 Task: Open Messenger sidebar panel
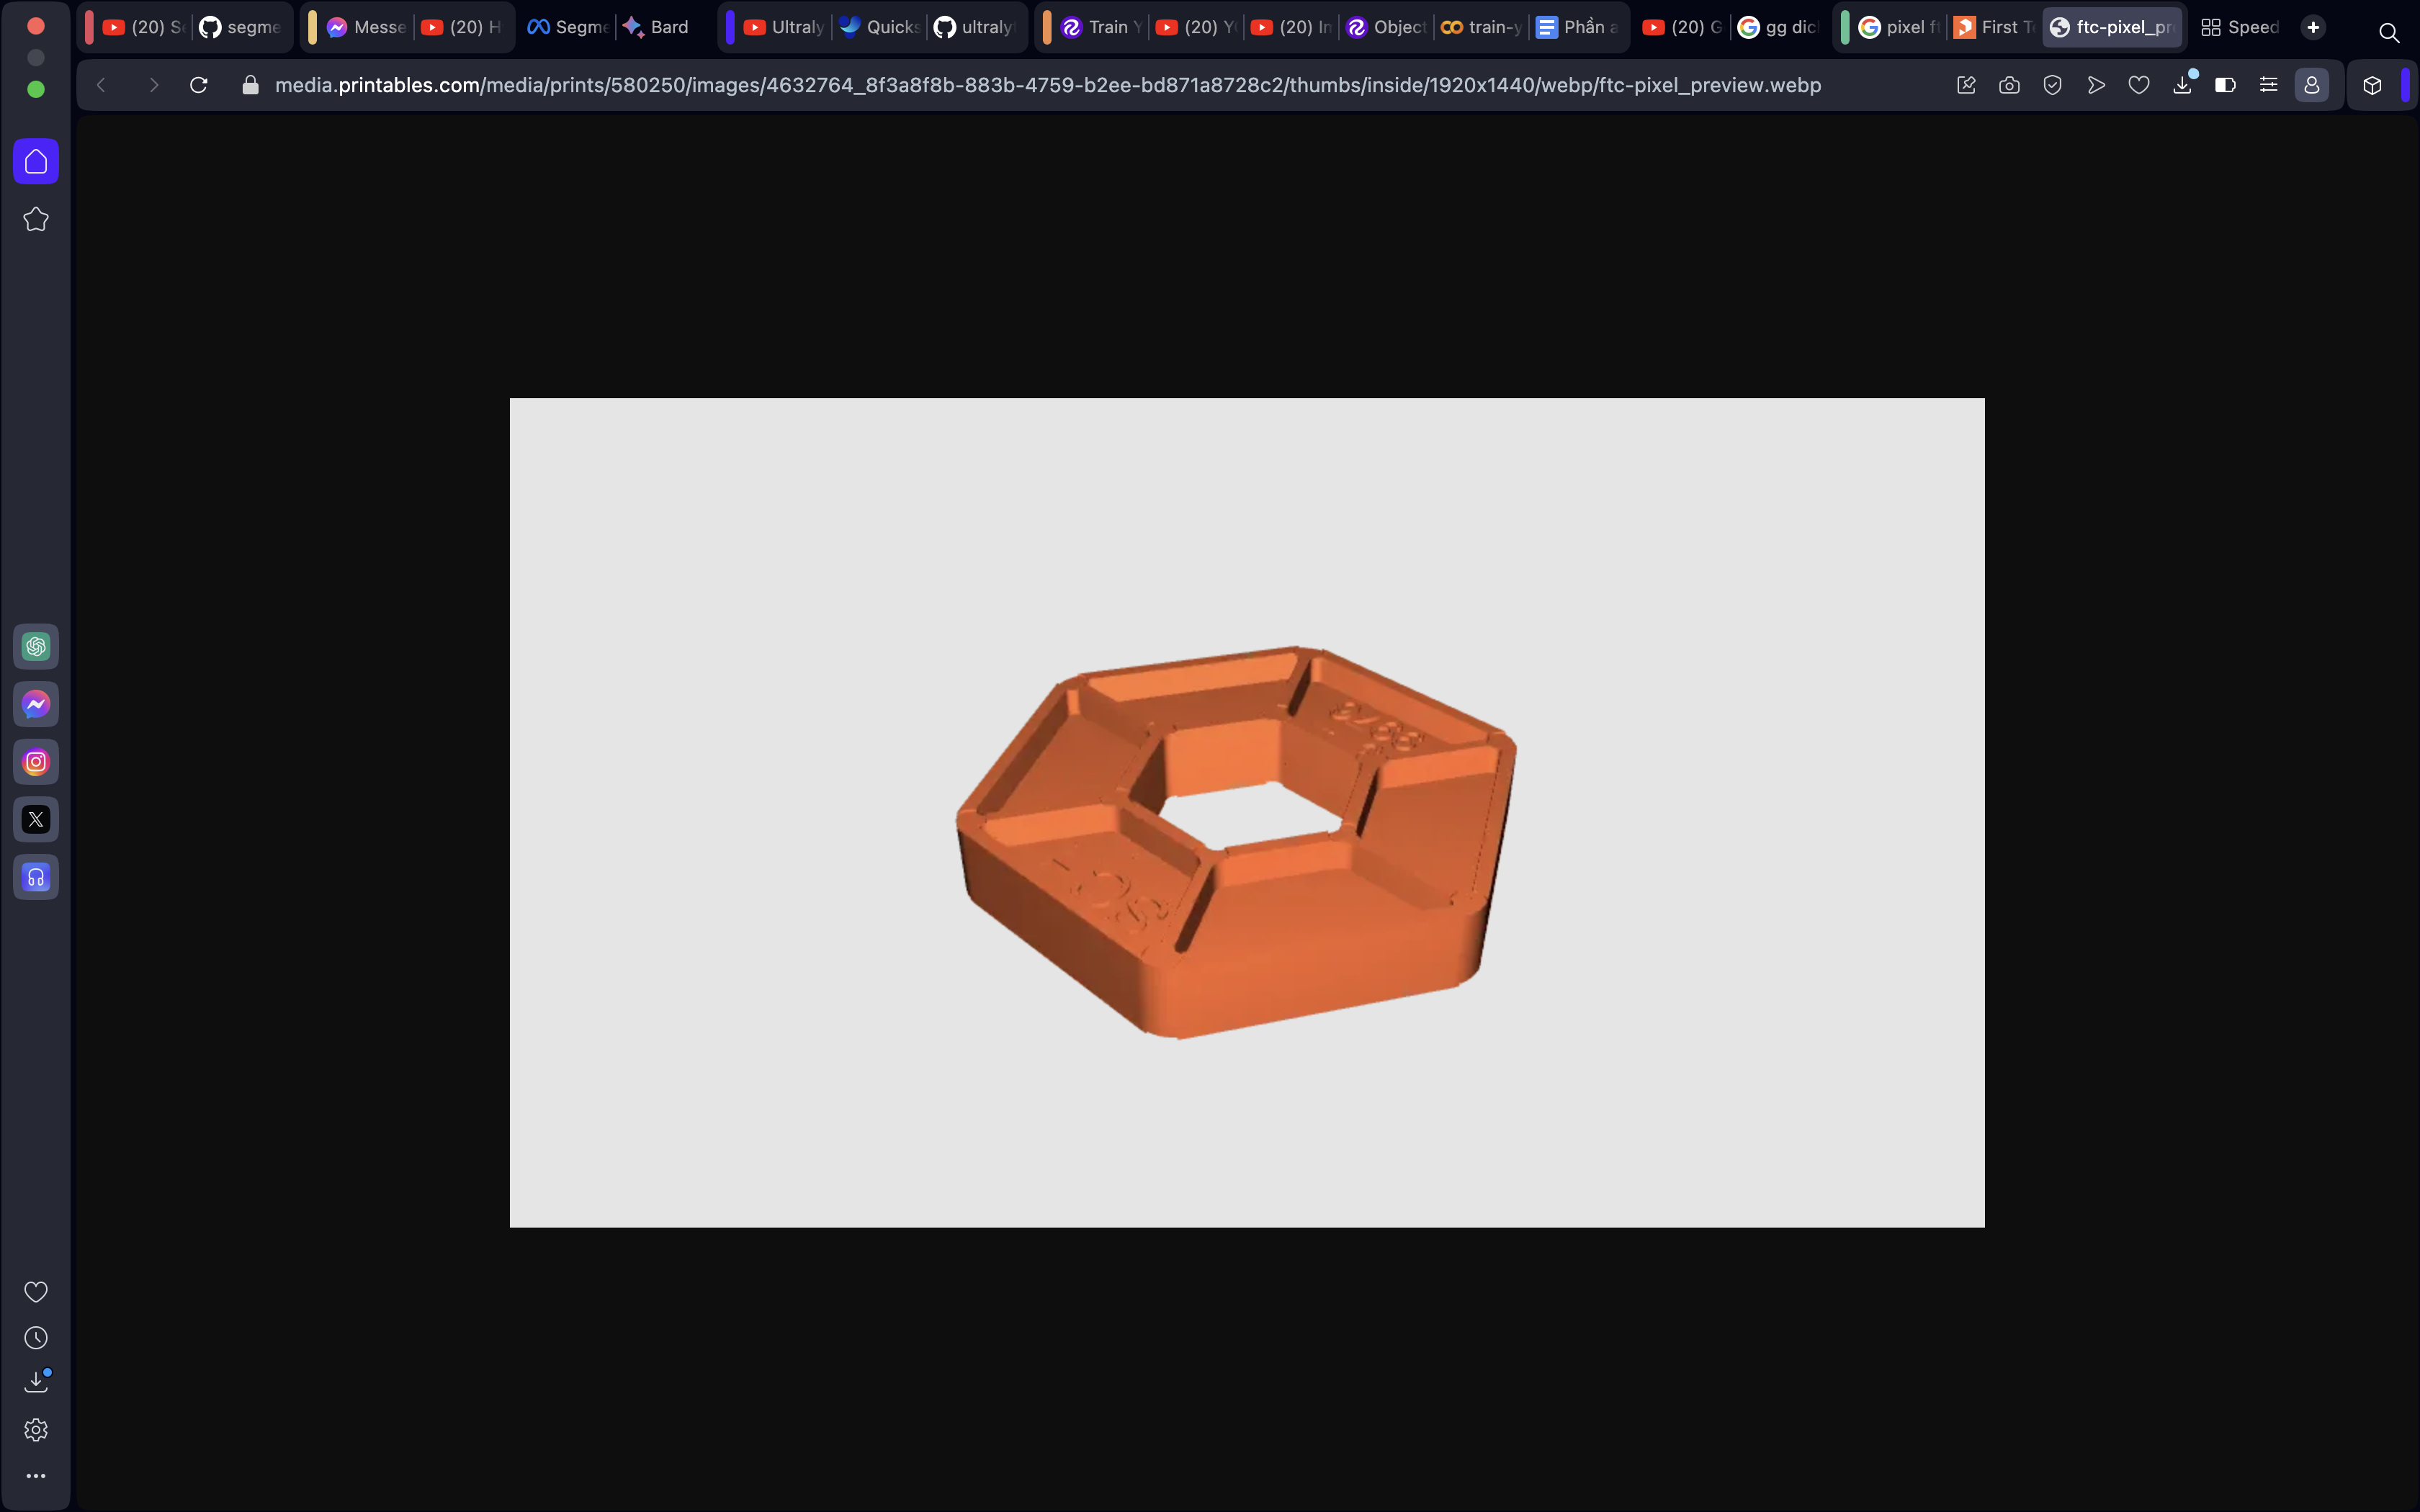tap(36, 705)
